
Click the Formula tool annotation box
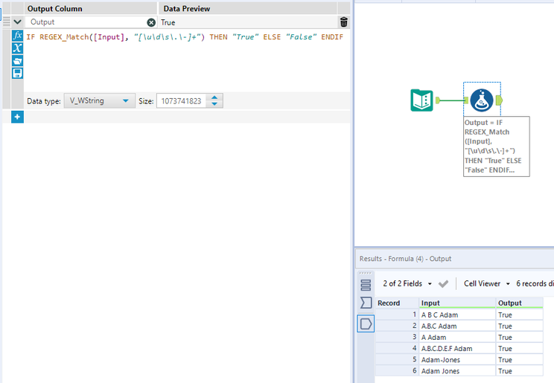point(497,147)
